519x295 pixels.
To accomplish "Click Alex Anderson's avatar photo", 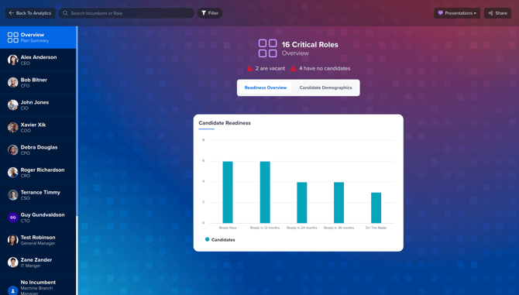I will click(13, 60).
